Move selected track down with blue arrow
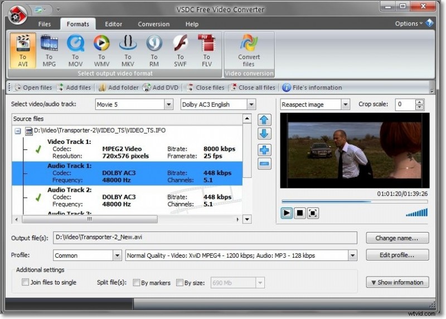The width and height of the screenshot is (446, 319). [264, 133]
